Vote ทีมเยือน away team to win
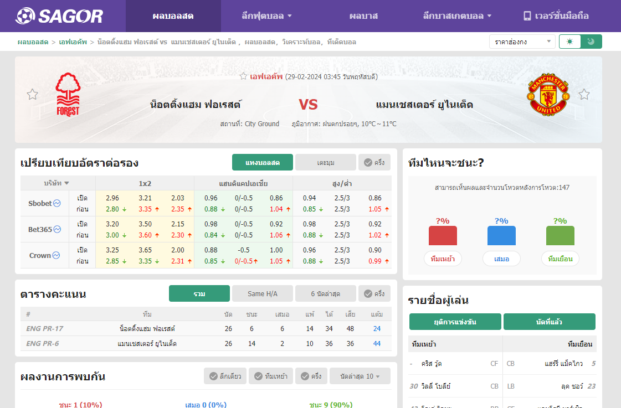Viewport: 621px width, 408px height. [x=560, y=259]
